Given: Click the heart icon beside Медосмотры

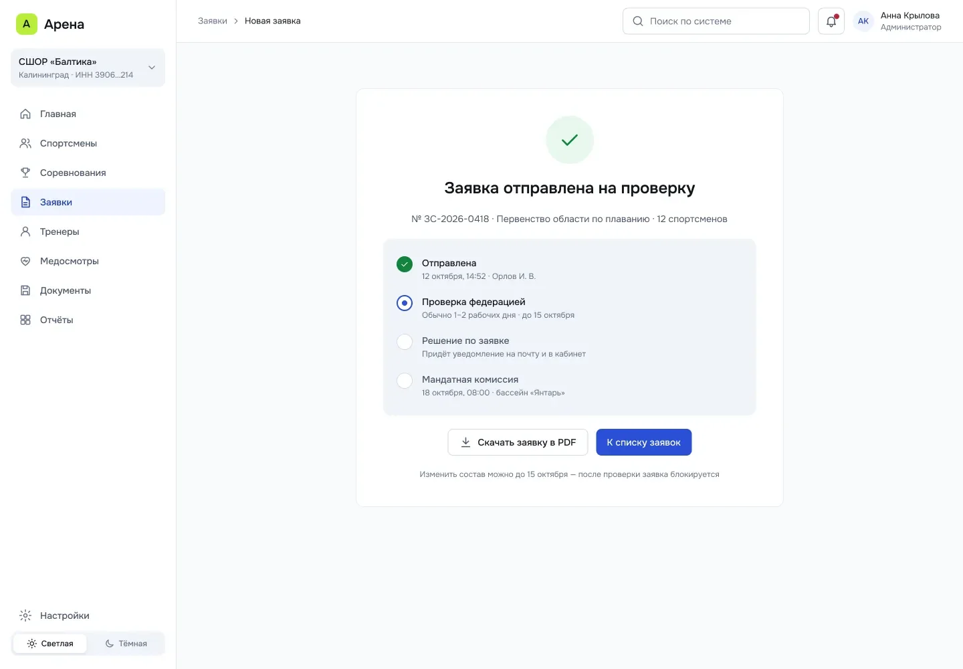Looking at the screenshot, I should tap(25, 261).
